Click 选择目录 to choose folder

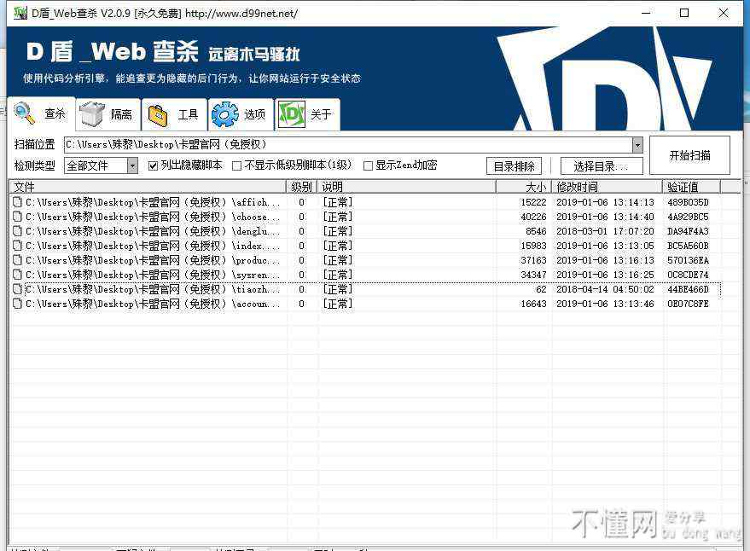click(x=602, y=166)
